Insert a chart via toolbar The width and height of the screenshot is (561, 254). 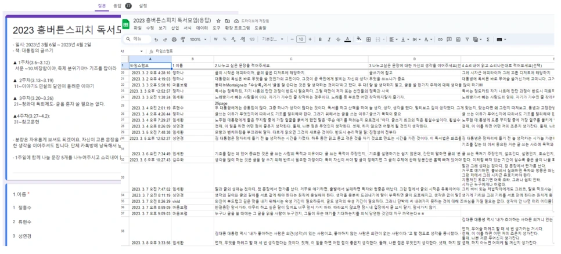[458, 39]
